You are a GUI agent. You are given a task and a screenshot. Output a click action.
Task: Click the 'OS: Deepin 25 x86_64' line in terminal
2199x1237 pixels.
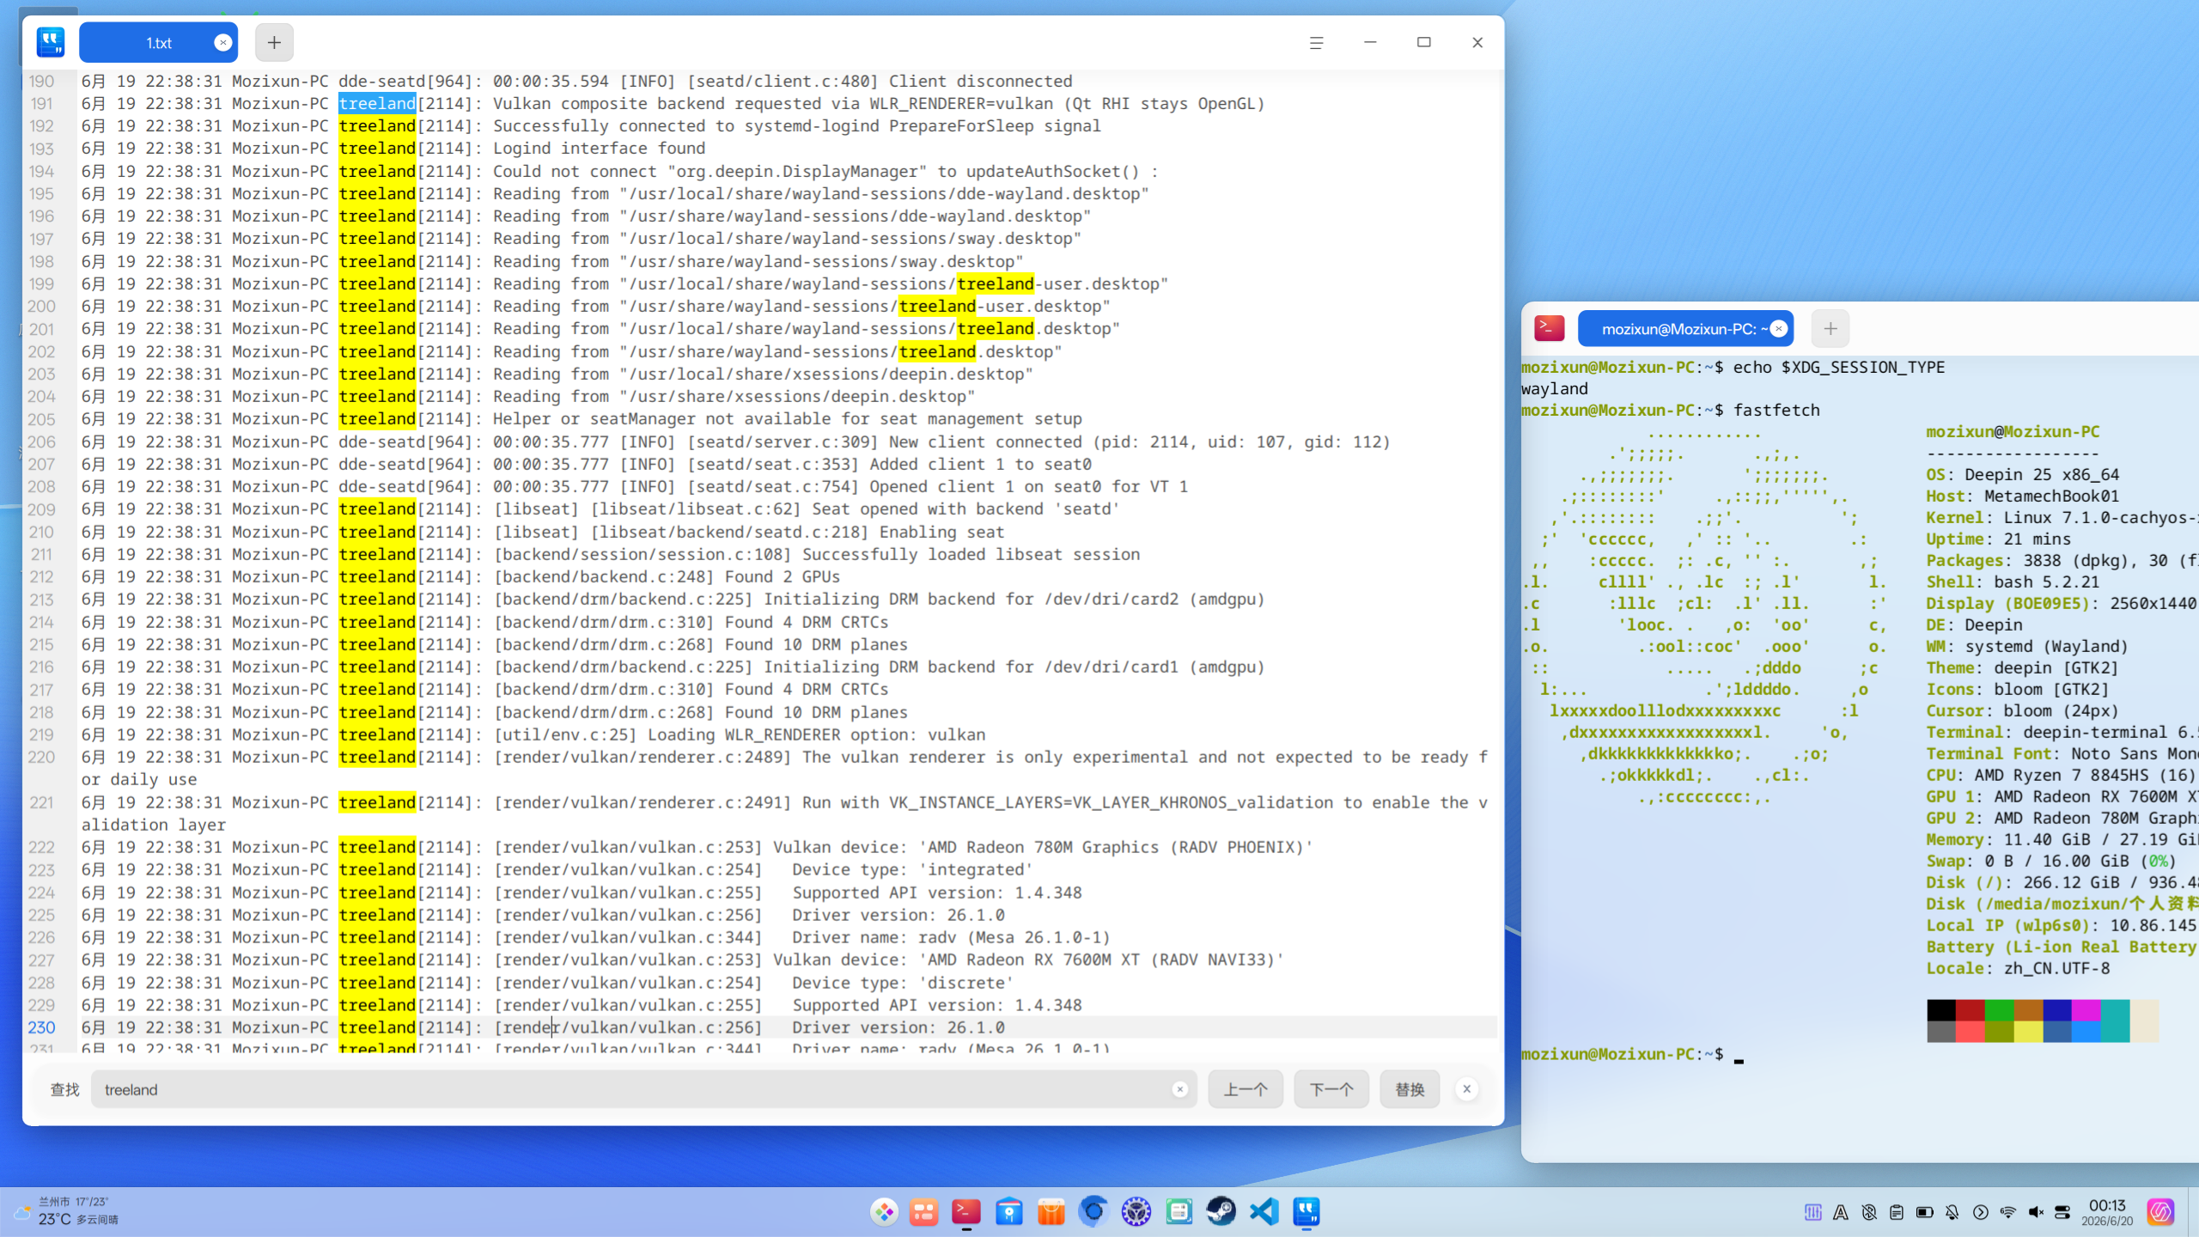click(2023, 474)
